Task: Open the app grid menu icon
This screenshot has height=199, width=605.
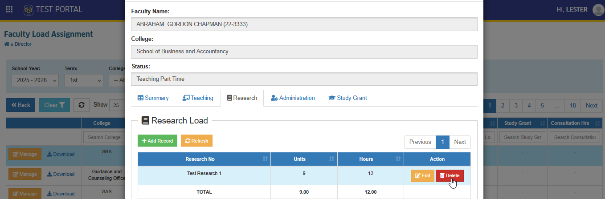Action: click(x=9, y=9)
